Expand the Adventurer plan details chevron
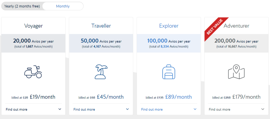The height and width of the screenshot is (119, 270). pyautogui.click(x=263, y=109)
